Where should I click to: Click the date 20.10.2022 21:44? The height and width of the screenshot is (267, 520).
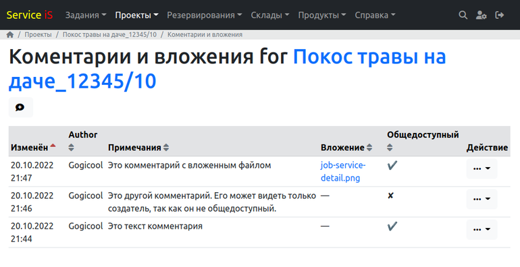[32, 232]
